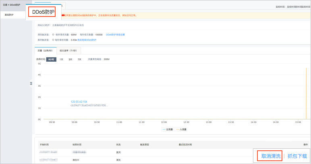This screenshot has width=311, height=164.
Task: Select the 6小时 time range
Action: pyautogui.click(x=51, y=59)
